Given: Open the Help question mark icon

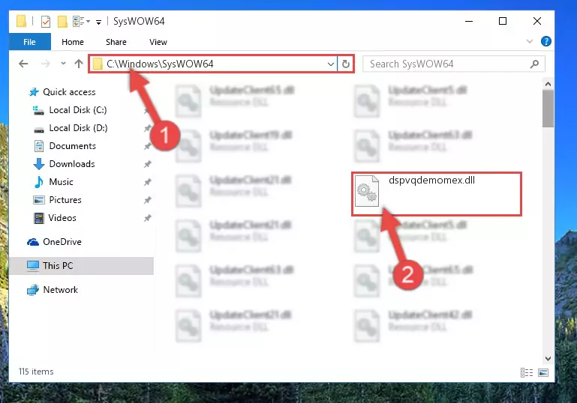Looking at the screenshot, I should [546, 41].
